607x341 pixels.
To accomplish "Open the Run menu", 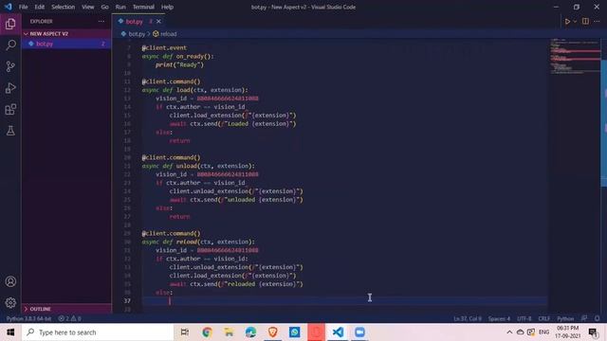I will pos(120,7).
